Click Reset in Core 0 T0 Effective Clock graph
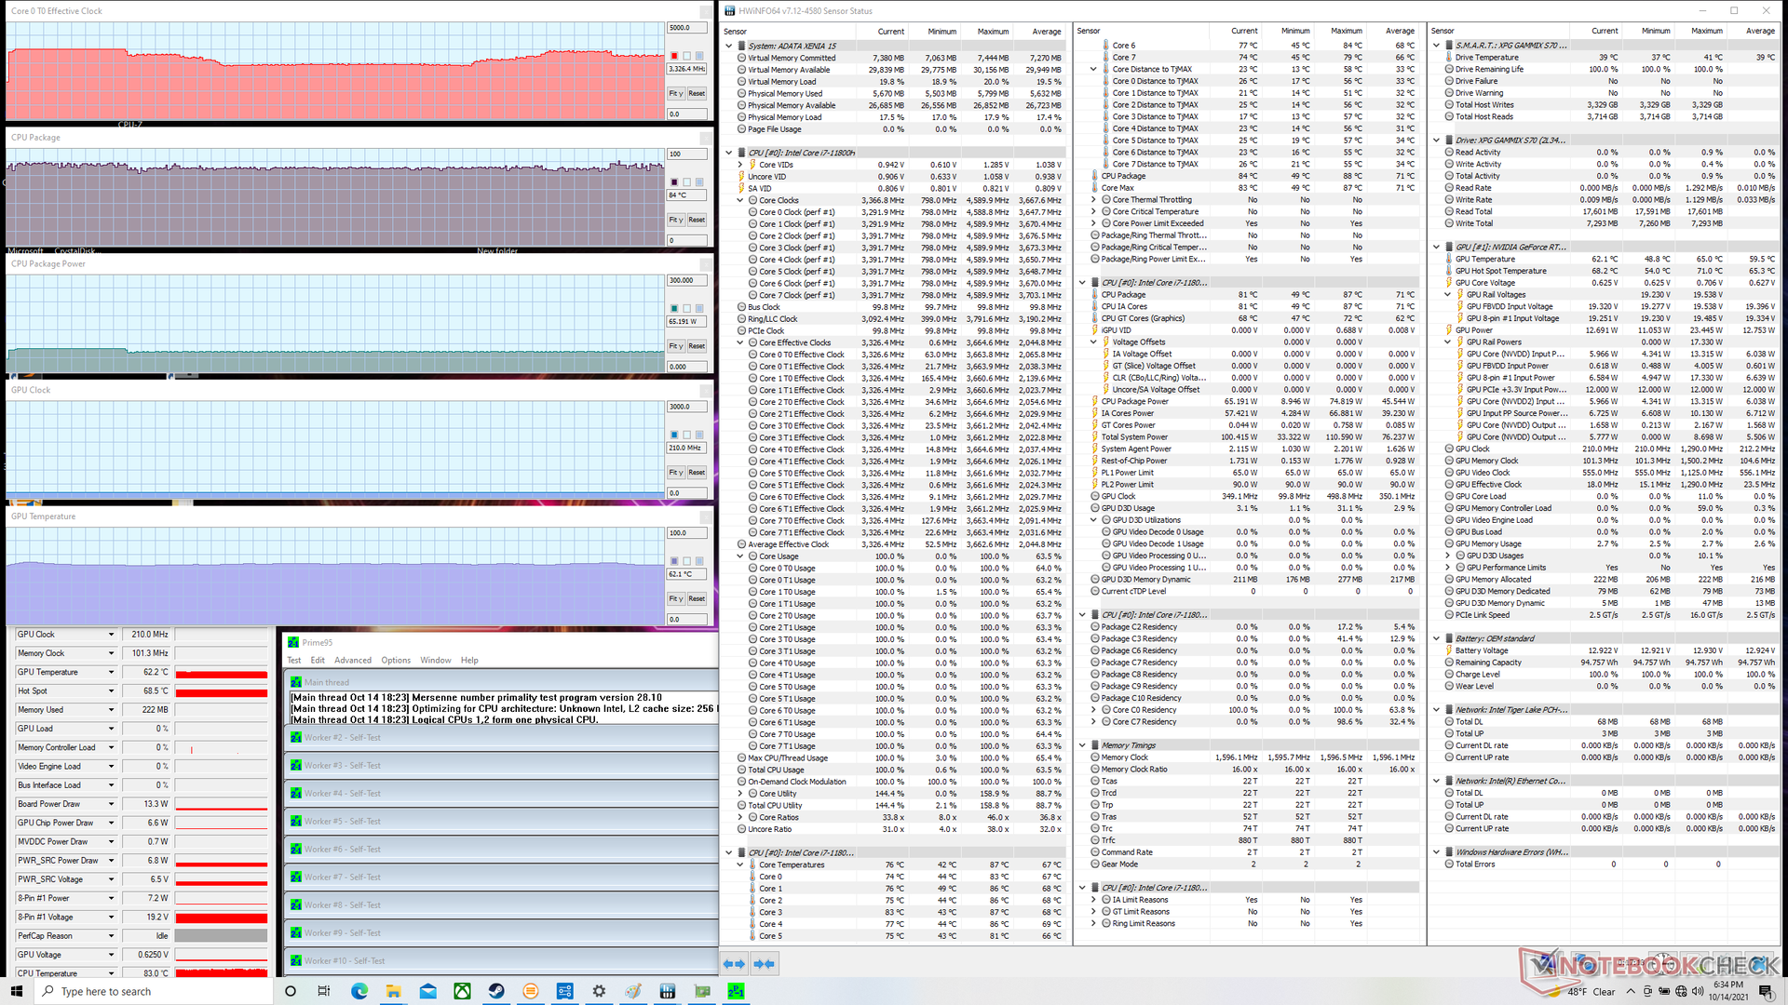The image size is (1788, 1005). (x=697, y=94)
